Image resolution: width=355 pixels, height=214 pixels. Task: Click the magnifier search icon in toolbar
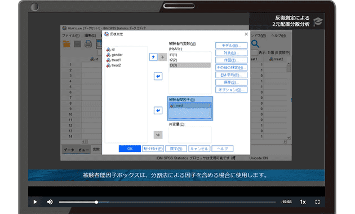(255, 44)
